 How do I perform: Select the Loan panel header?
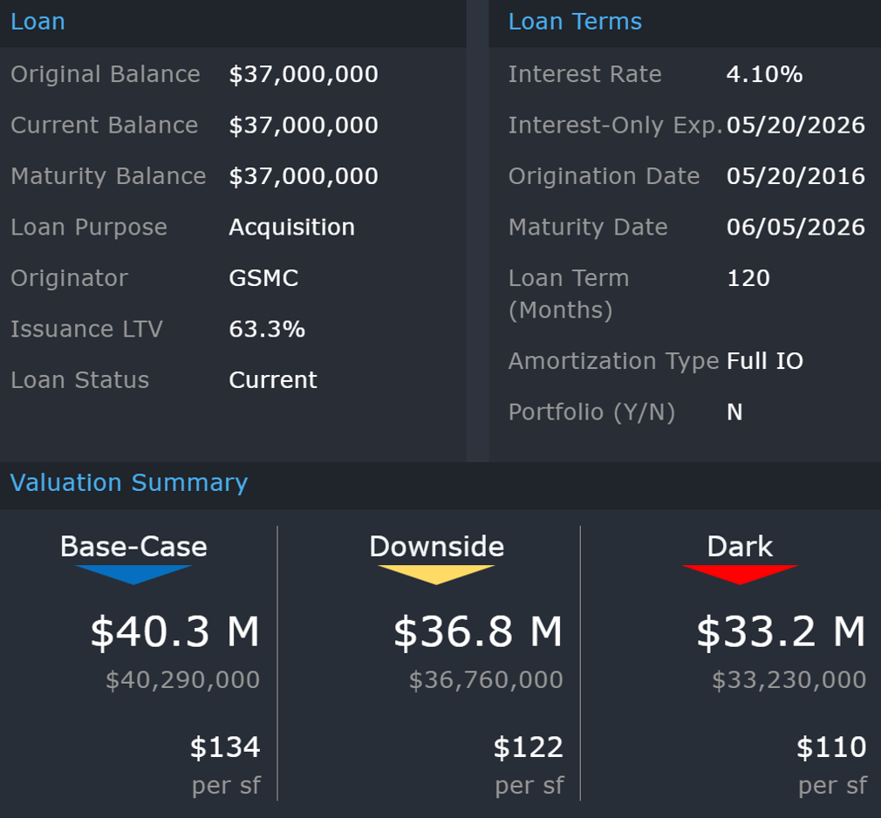(38, 22)
